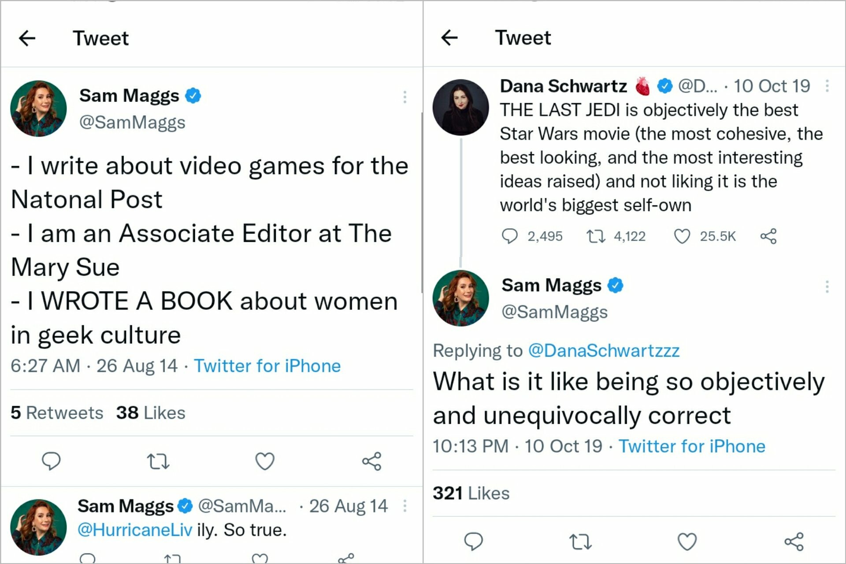Open the @HurricaneLiv mention link
The width and height of the screenshot is (846, 564).
tap(135, 530)
